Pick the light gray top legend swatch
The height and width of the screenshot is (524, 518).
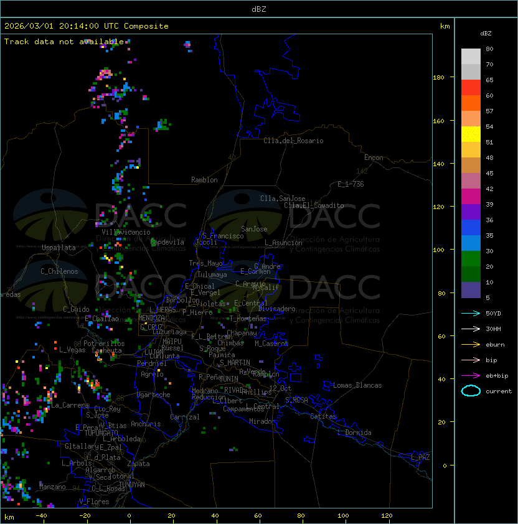click(x=471, y=56)
